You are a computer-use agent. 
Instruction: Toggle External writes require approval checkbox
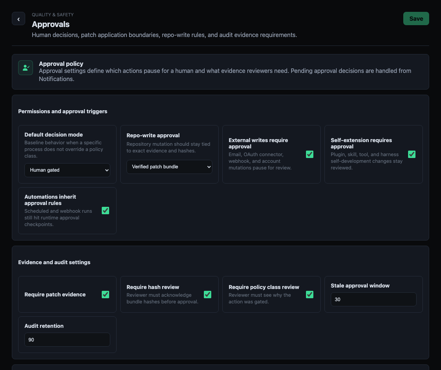310,154
